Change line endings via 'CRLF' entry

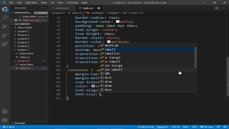185,127
